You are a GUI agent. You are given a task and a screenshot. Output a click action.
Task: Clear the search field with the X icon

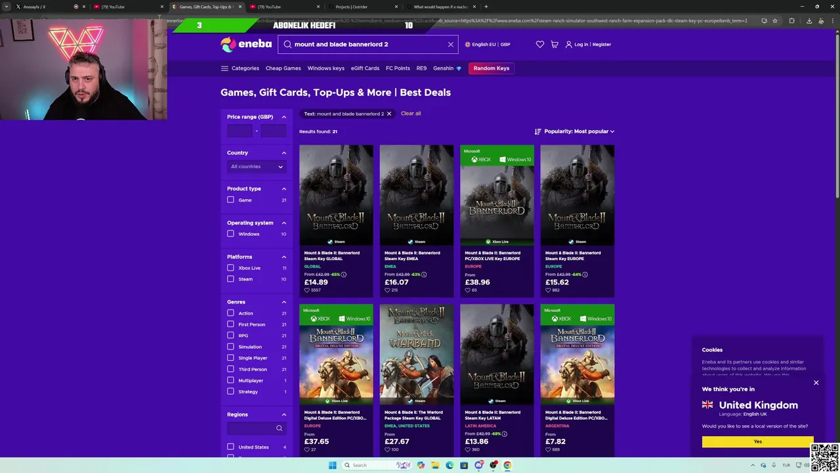tap(450, 44)
